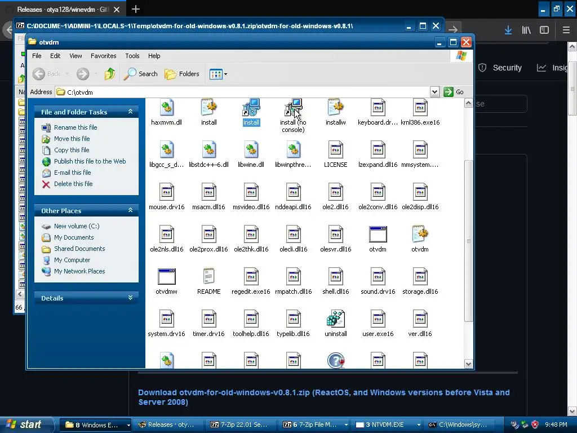Select ver.dll16 file icon
The height and width of the screenshot is (433, 577).
420,319
